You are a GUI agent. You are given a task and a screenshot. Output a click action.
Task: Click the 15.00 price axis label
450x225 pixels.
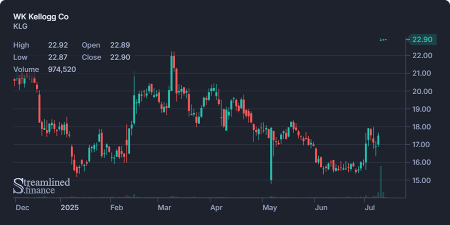(x=422, y=180)
